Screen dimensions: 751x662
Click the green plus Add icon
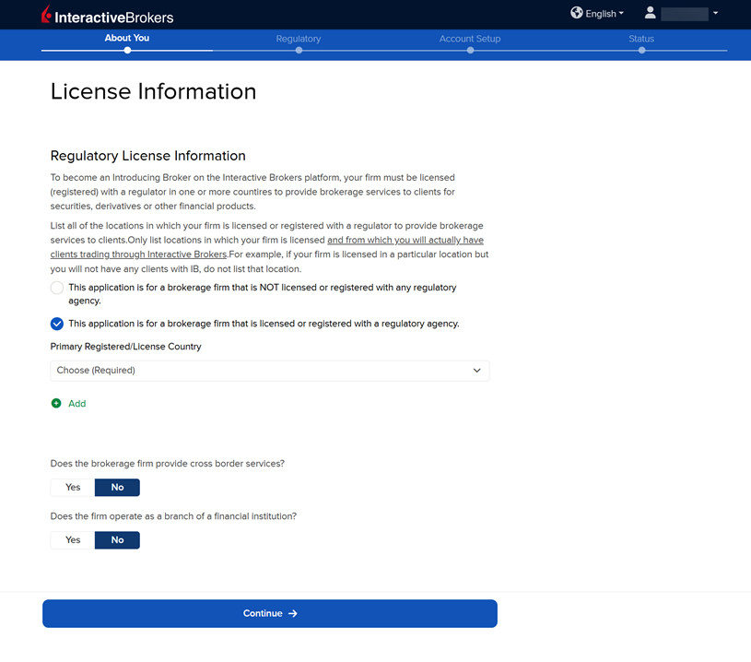(56, 404)
